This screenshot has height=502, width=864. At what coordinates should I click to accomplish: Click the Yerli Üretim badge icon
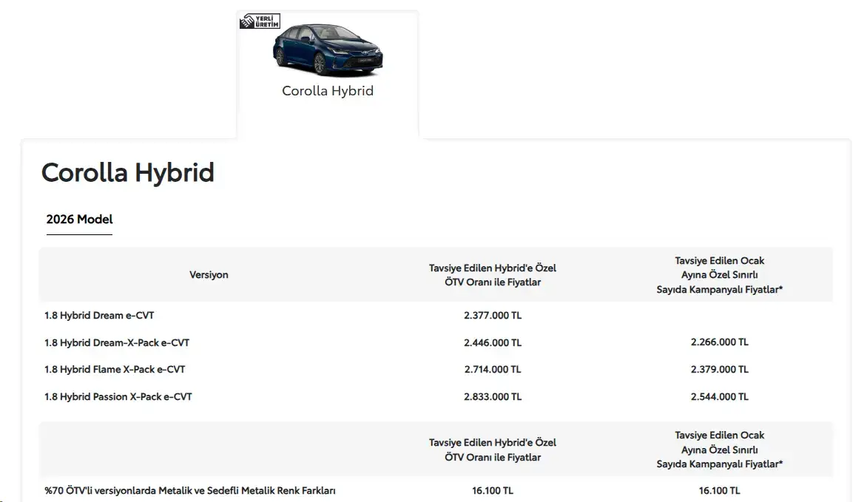click(x=260, y=21)
